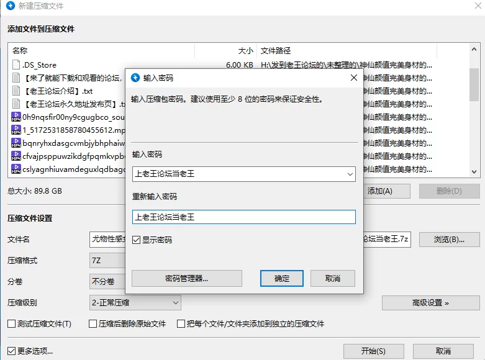Screen dimensions: 485x360
Task: Open the 分卷 不分卷 dropdown
Action: (x=107, y=281)
